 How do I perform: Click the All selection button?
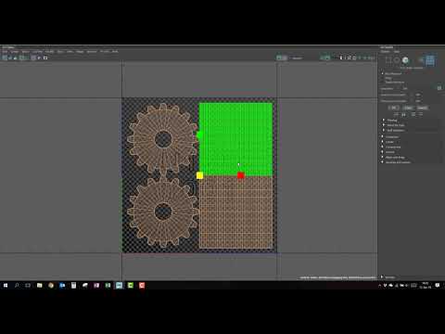click(394, 108)
